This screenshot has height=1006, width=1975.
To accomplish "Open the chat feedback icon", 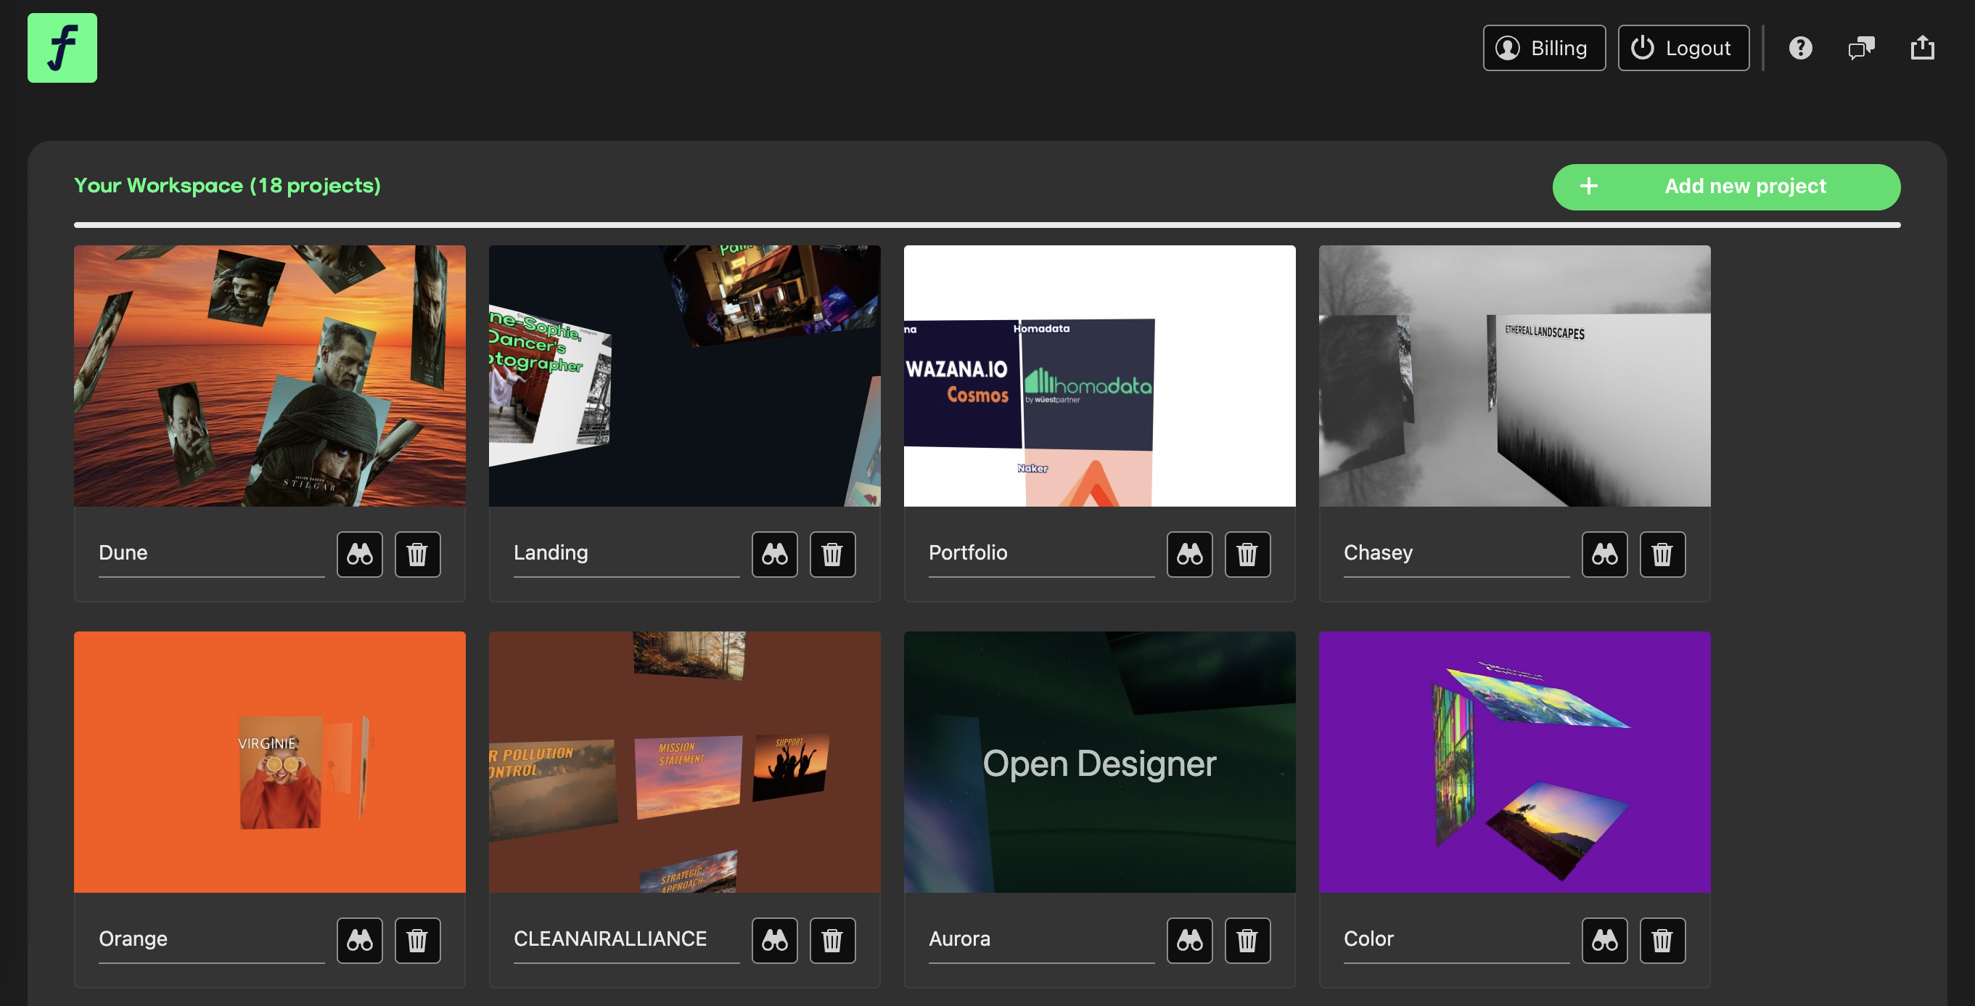I will pos(1862,47).
